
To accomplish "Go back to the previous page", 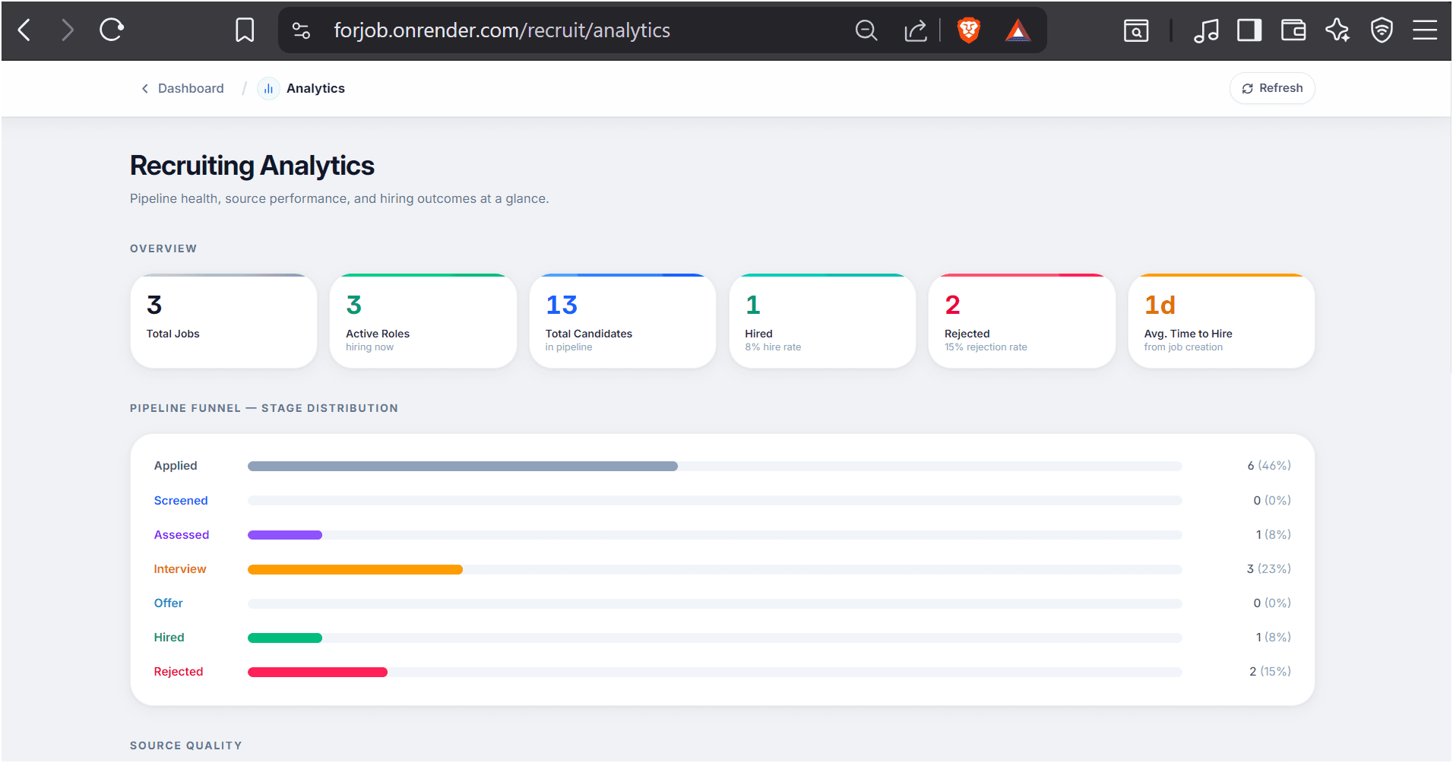I will coord(24,30).
